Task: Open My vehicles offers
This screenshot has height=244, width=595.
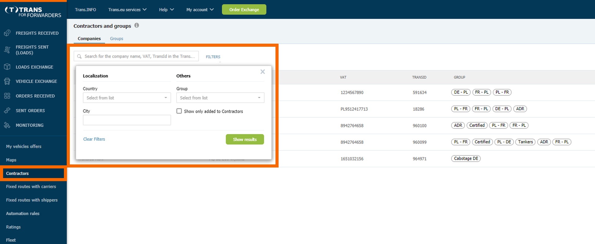Action: pyautogui.click(x=24, y=146)
